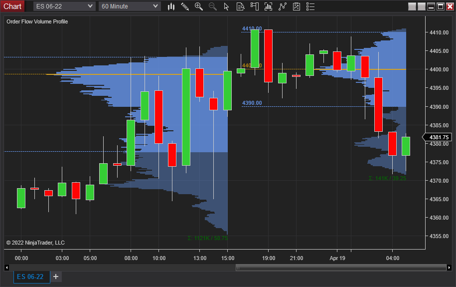Click the 08:00 time axis label

(x=131, y=258)
